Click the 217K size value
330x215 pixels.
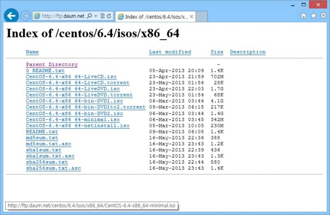point(217,107)
